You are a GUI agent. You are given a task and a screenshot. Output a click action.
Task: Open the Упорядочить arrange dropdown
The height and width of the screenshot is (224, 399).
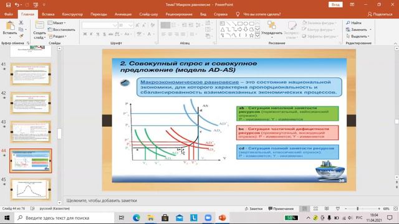[x=272, y=29]
